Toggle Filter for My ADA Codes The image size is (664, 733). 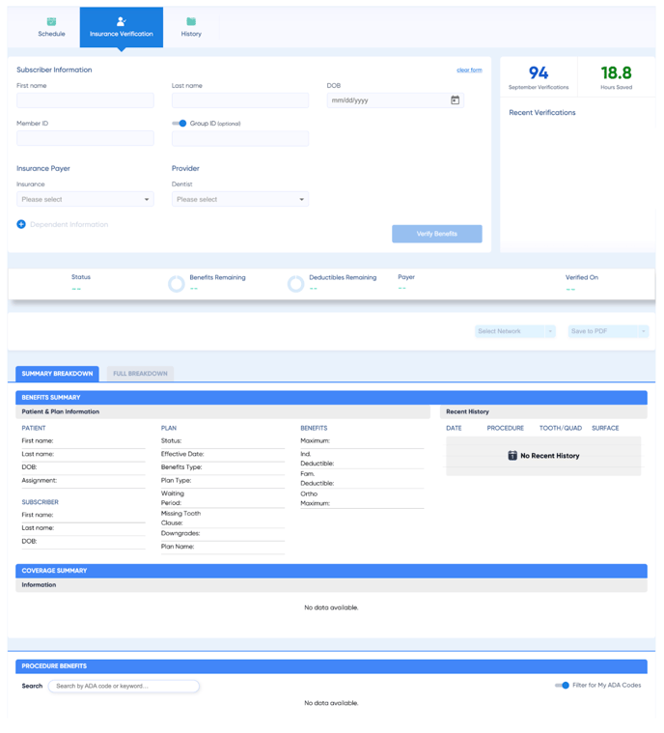click(x=562, y=686)
